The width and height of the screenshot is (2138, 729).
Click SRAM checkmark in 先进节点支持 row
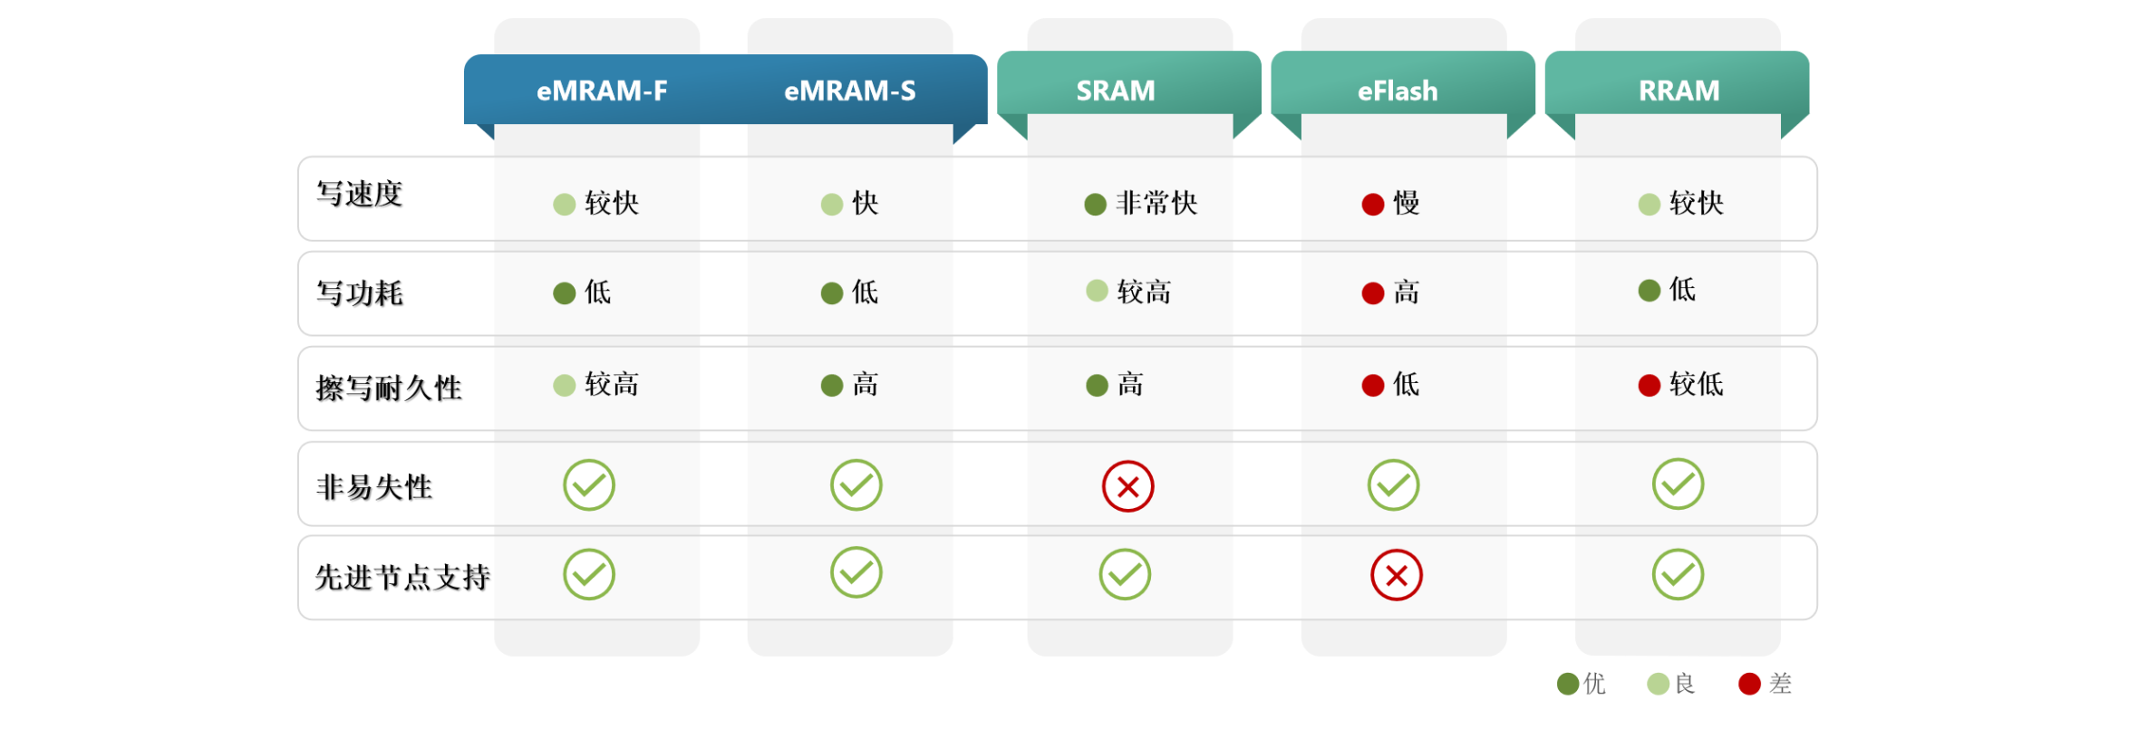[x=1125, y=574]
